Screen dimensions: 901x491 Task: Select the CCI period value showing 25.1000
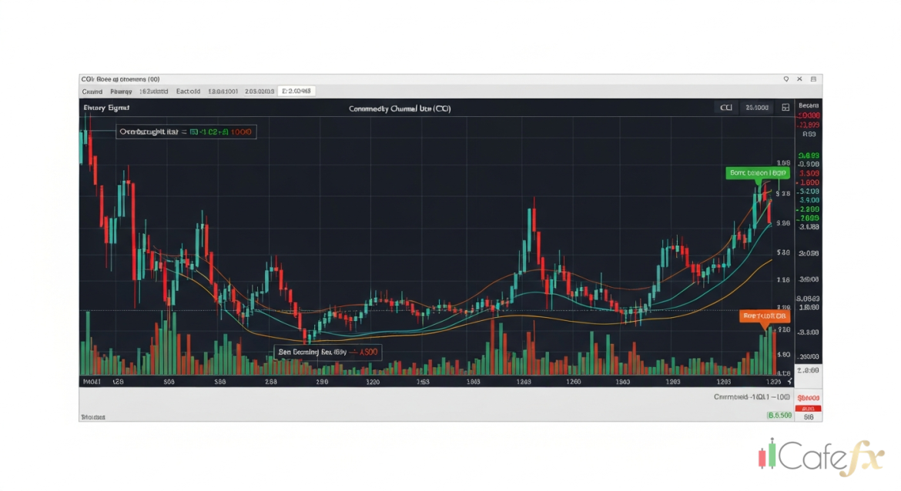tap(756, 108)
